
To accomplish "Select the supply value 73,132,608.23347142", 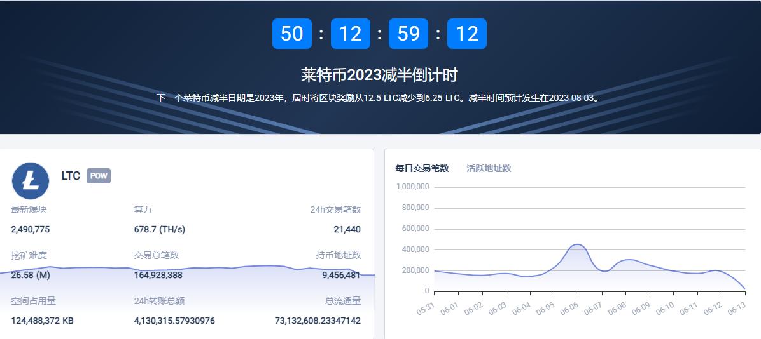I will (x=318, y=321).
